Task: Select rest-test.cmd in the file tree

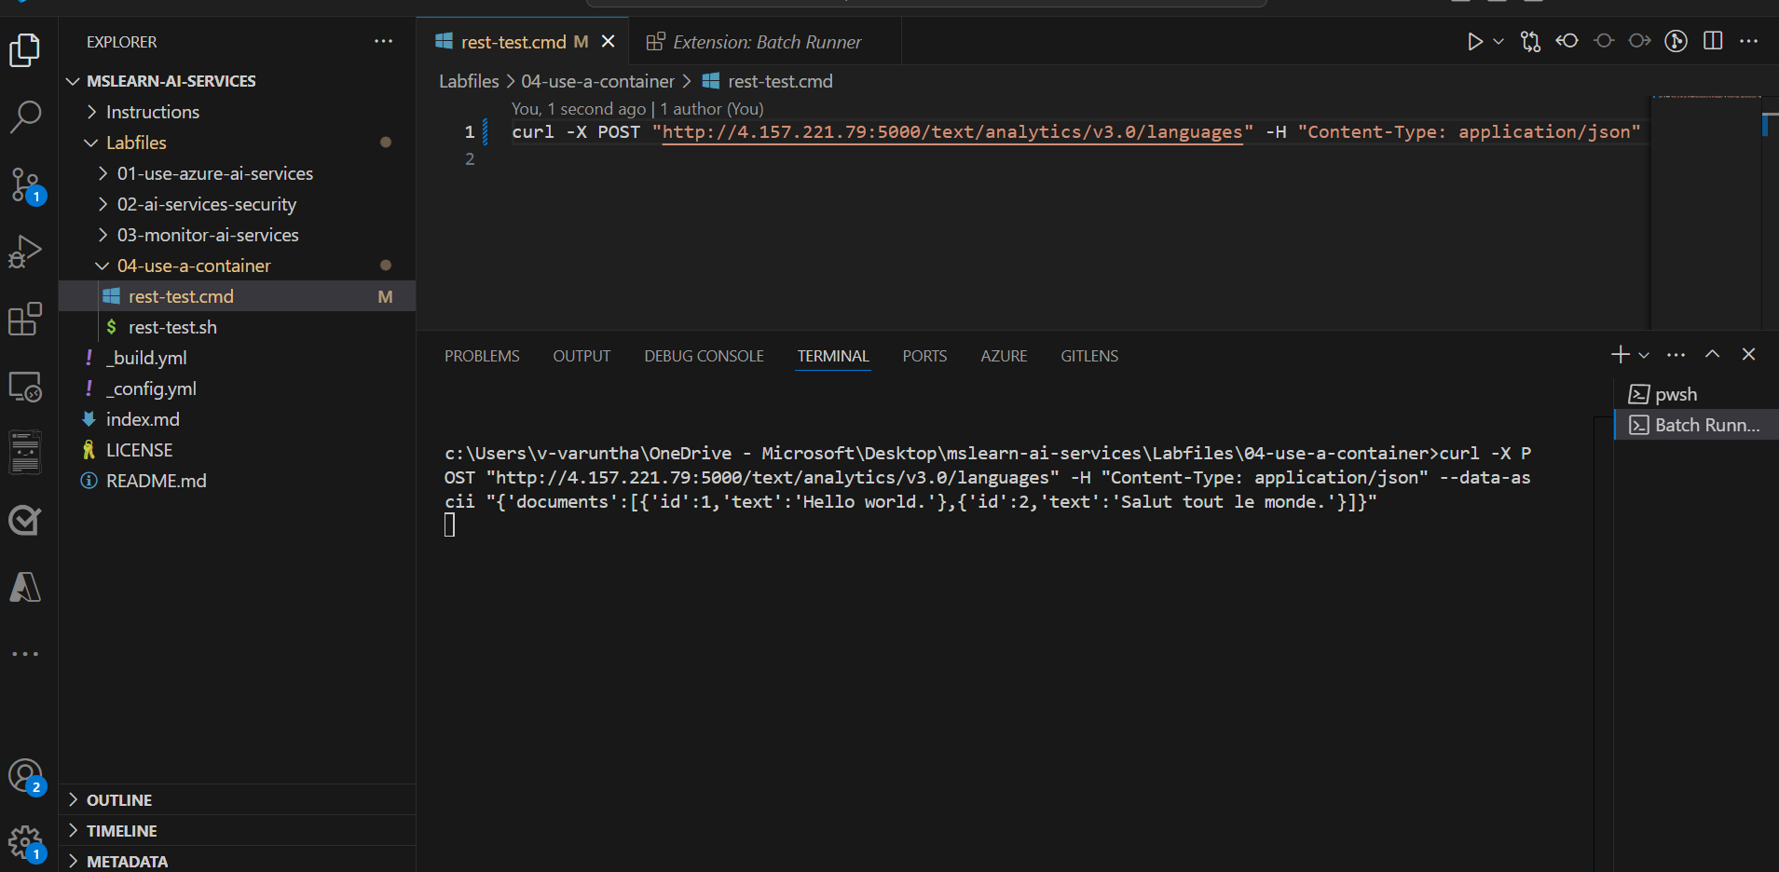Action: coord(238,296)
